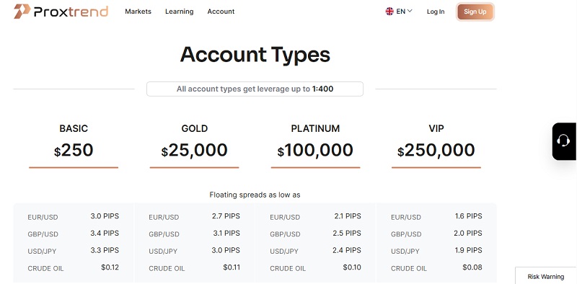Click the Gold crude oil $0.11 value

tap(232, 267)
